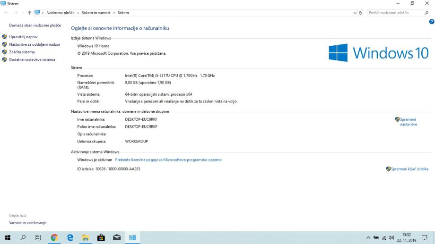Open Nastavitve za oddaljeni nadzor
This screenshot has width=435, height=244.
tap(35, 44)
